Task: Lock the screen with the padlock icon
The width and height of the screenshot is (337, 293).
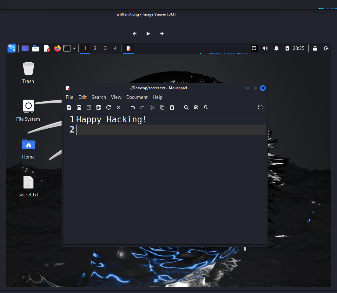Action: click(x=315, y=48)
